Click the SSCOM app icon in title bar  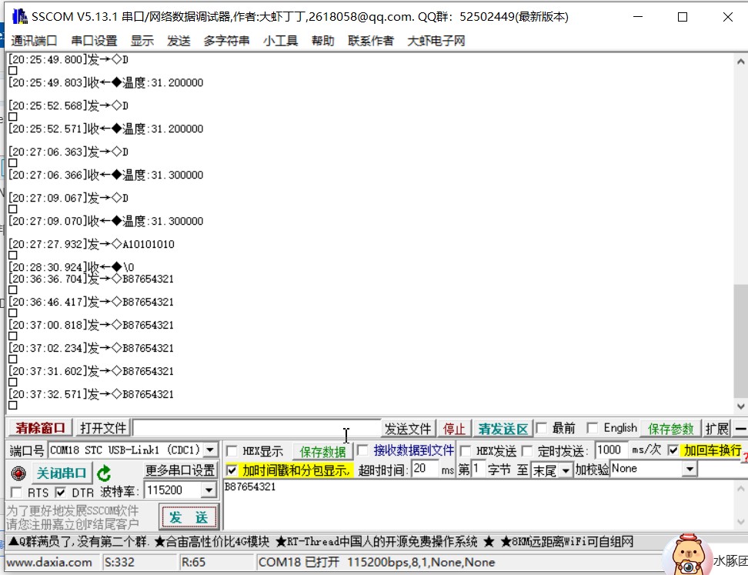(20, 17)
